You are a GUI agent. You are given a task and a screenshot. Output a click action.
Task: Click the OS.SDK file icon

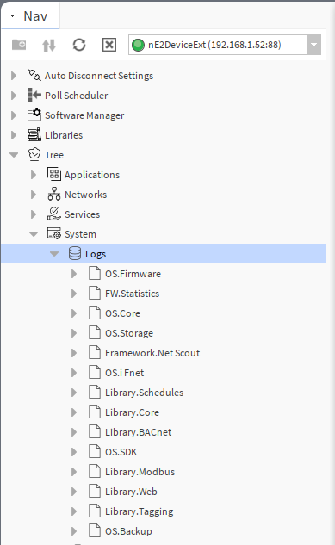[95, 451]
